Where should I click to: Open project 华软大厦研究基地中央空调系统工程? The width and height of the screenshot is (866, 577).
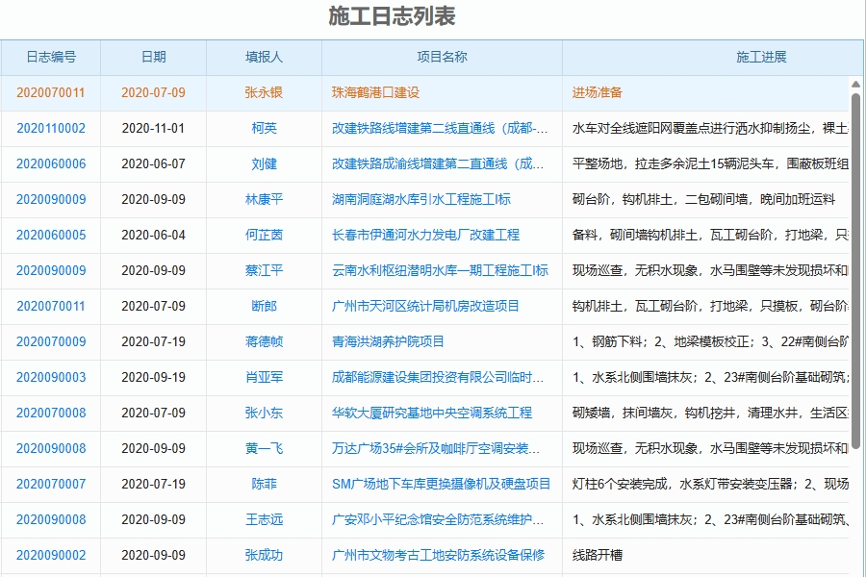pyautogui.click(x=429, y=414)
